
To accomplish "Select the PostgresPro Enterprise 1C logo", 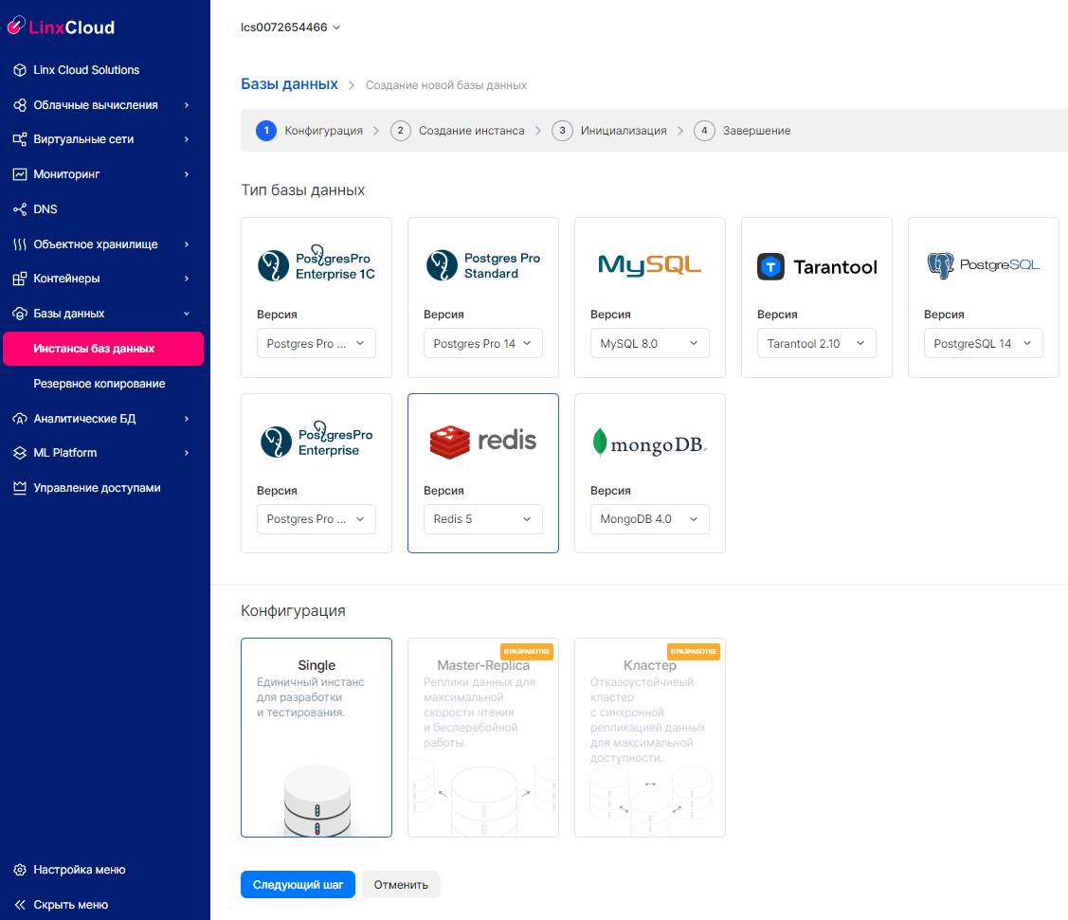I will [317, 264].
